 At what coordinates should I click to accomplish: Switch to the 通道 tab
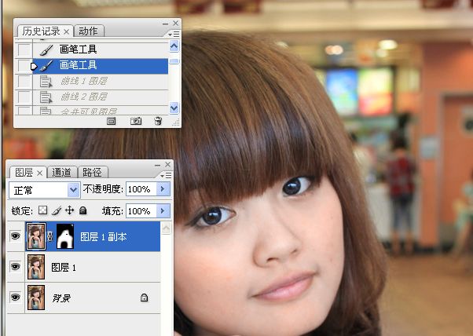coord(62,172)
